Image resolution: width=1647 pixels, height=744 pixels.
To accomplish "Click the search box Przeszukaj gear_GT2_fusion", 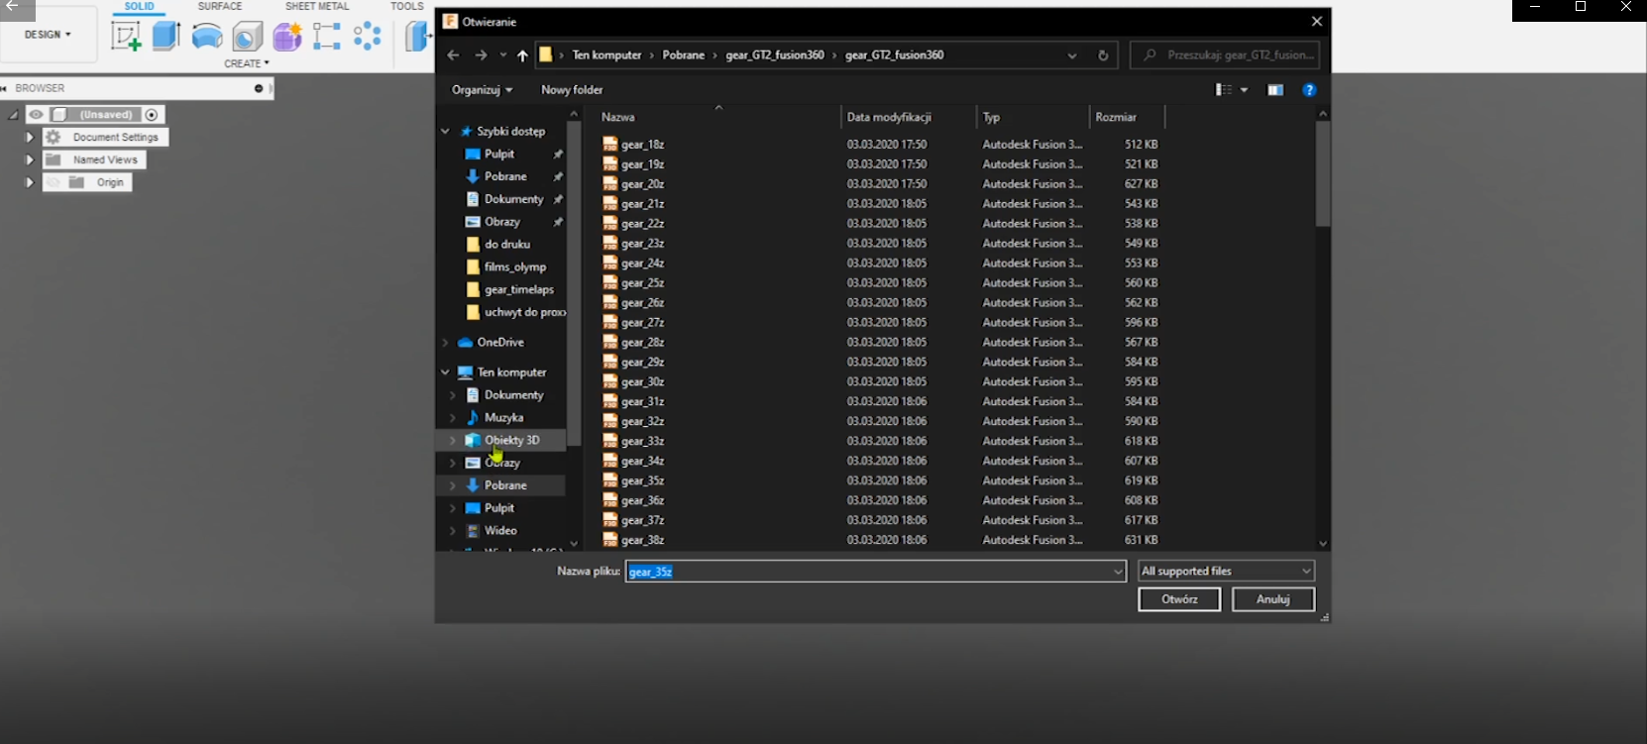I will 1225,55.
